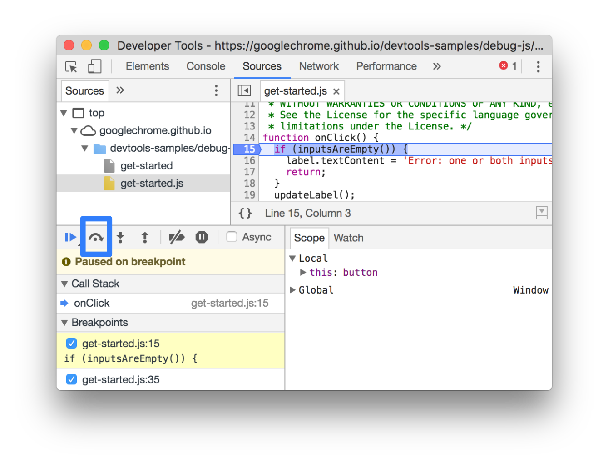Step out of current function
613x468 pixels.
145,237
